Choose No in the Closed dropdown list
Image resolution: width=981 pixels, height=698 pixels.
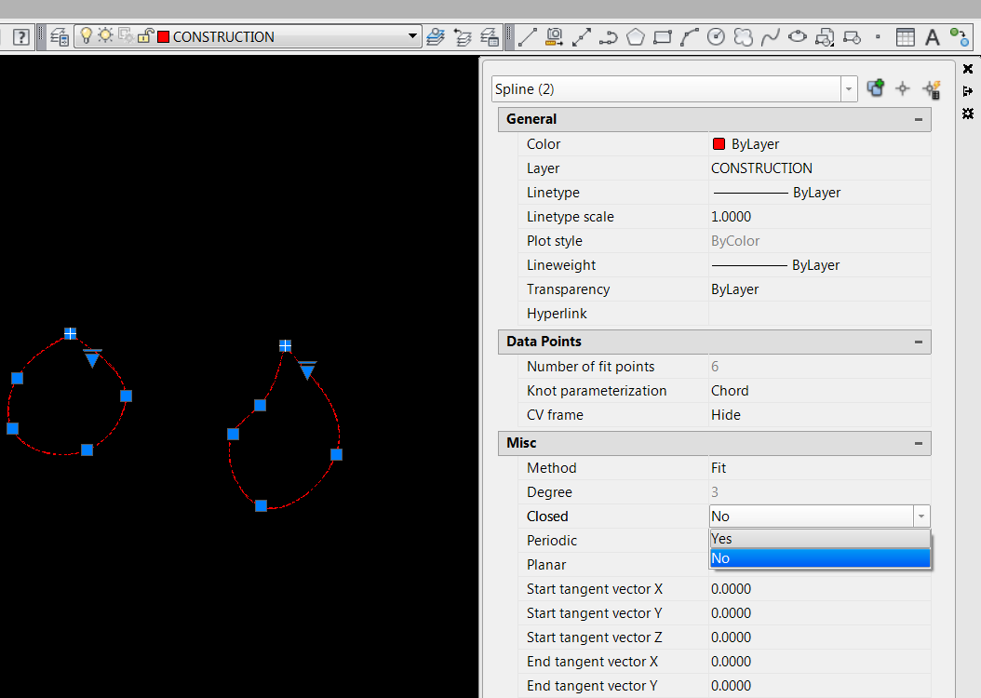[x=820, y=557]
